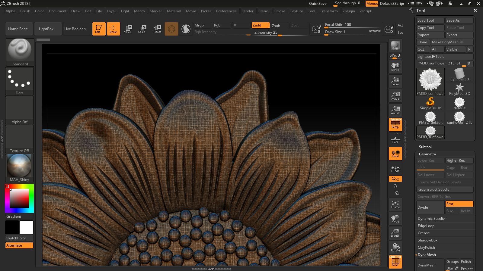The width and height of the screenshot is (483, 271).
Task: Enable the Mrgb channel
Action: pyautogui.click(x=202, y=25)
